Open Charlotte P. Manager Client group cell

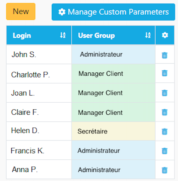114,73
